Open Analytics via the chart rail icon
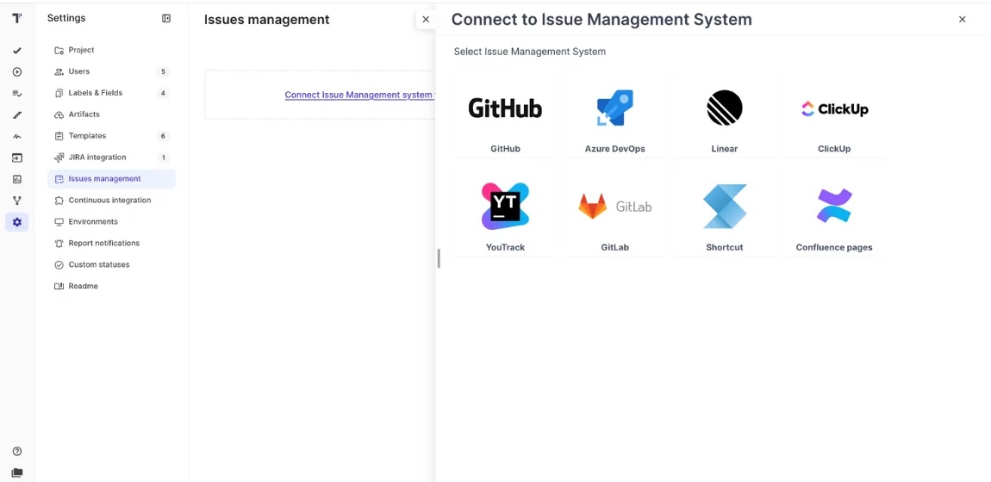This screenshot has width=991, height=482. pyautogui.click(x=17, y=179)
